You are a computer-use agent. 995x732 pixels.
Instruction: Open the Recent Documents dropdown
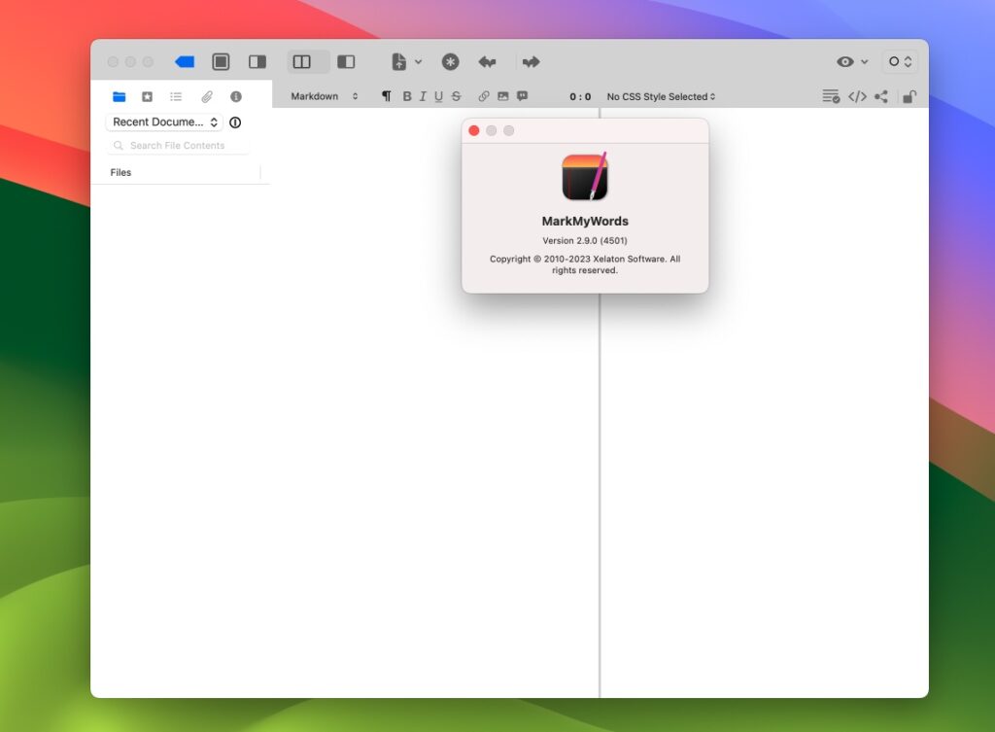(163, 122)
